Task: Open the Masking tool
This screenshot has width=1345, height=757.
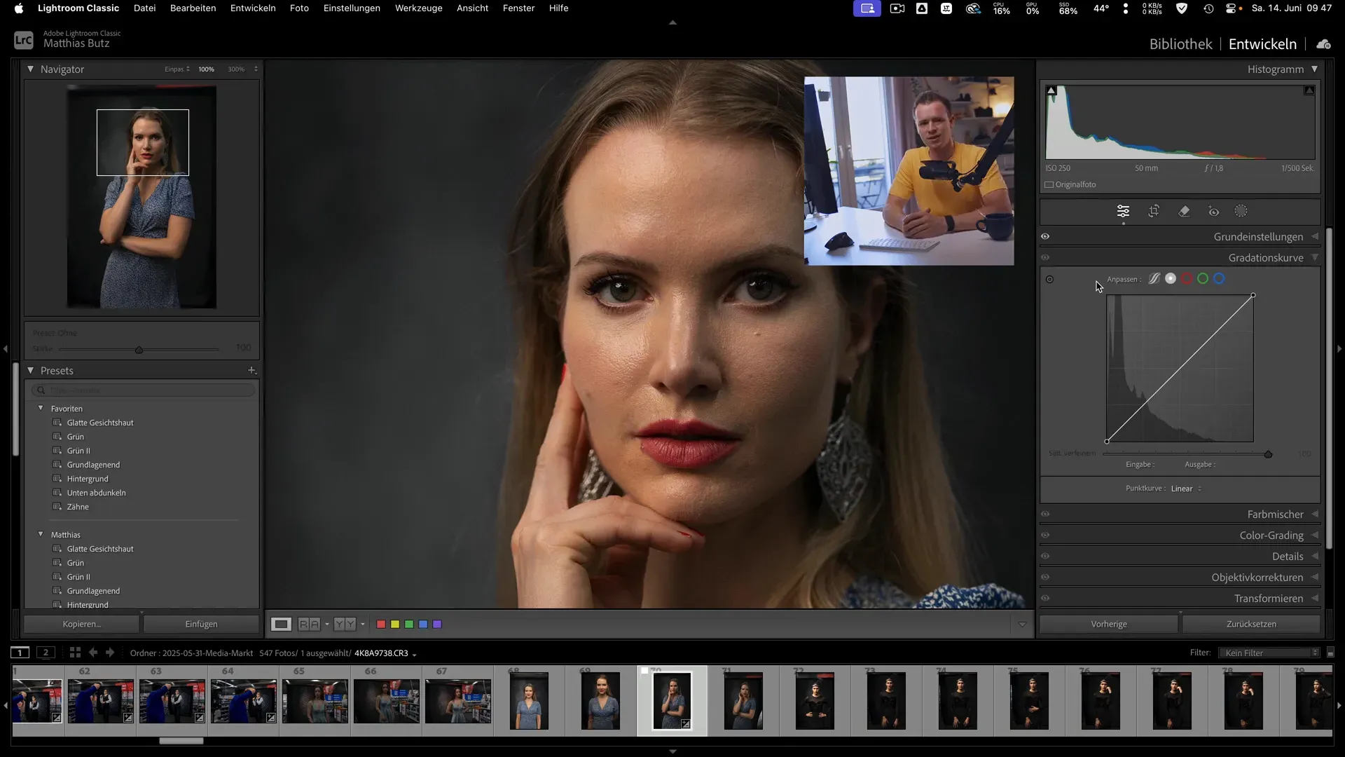Action: [1241, 211]
